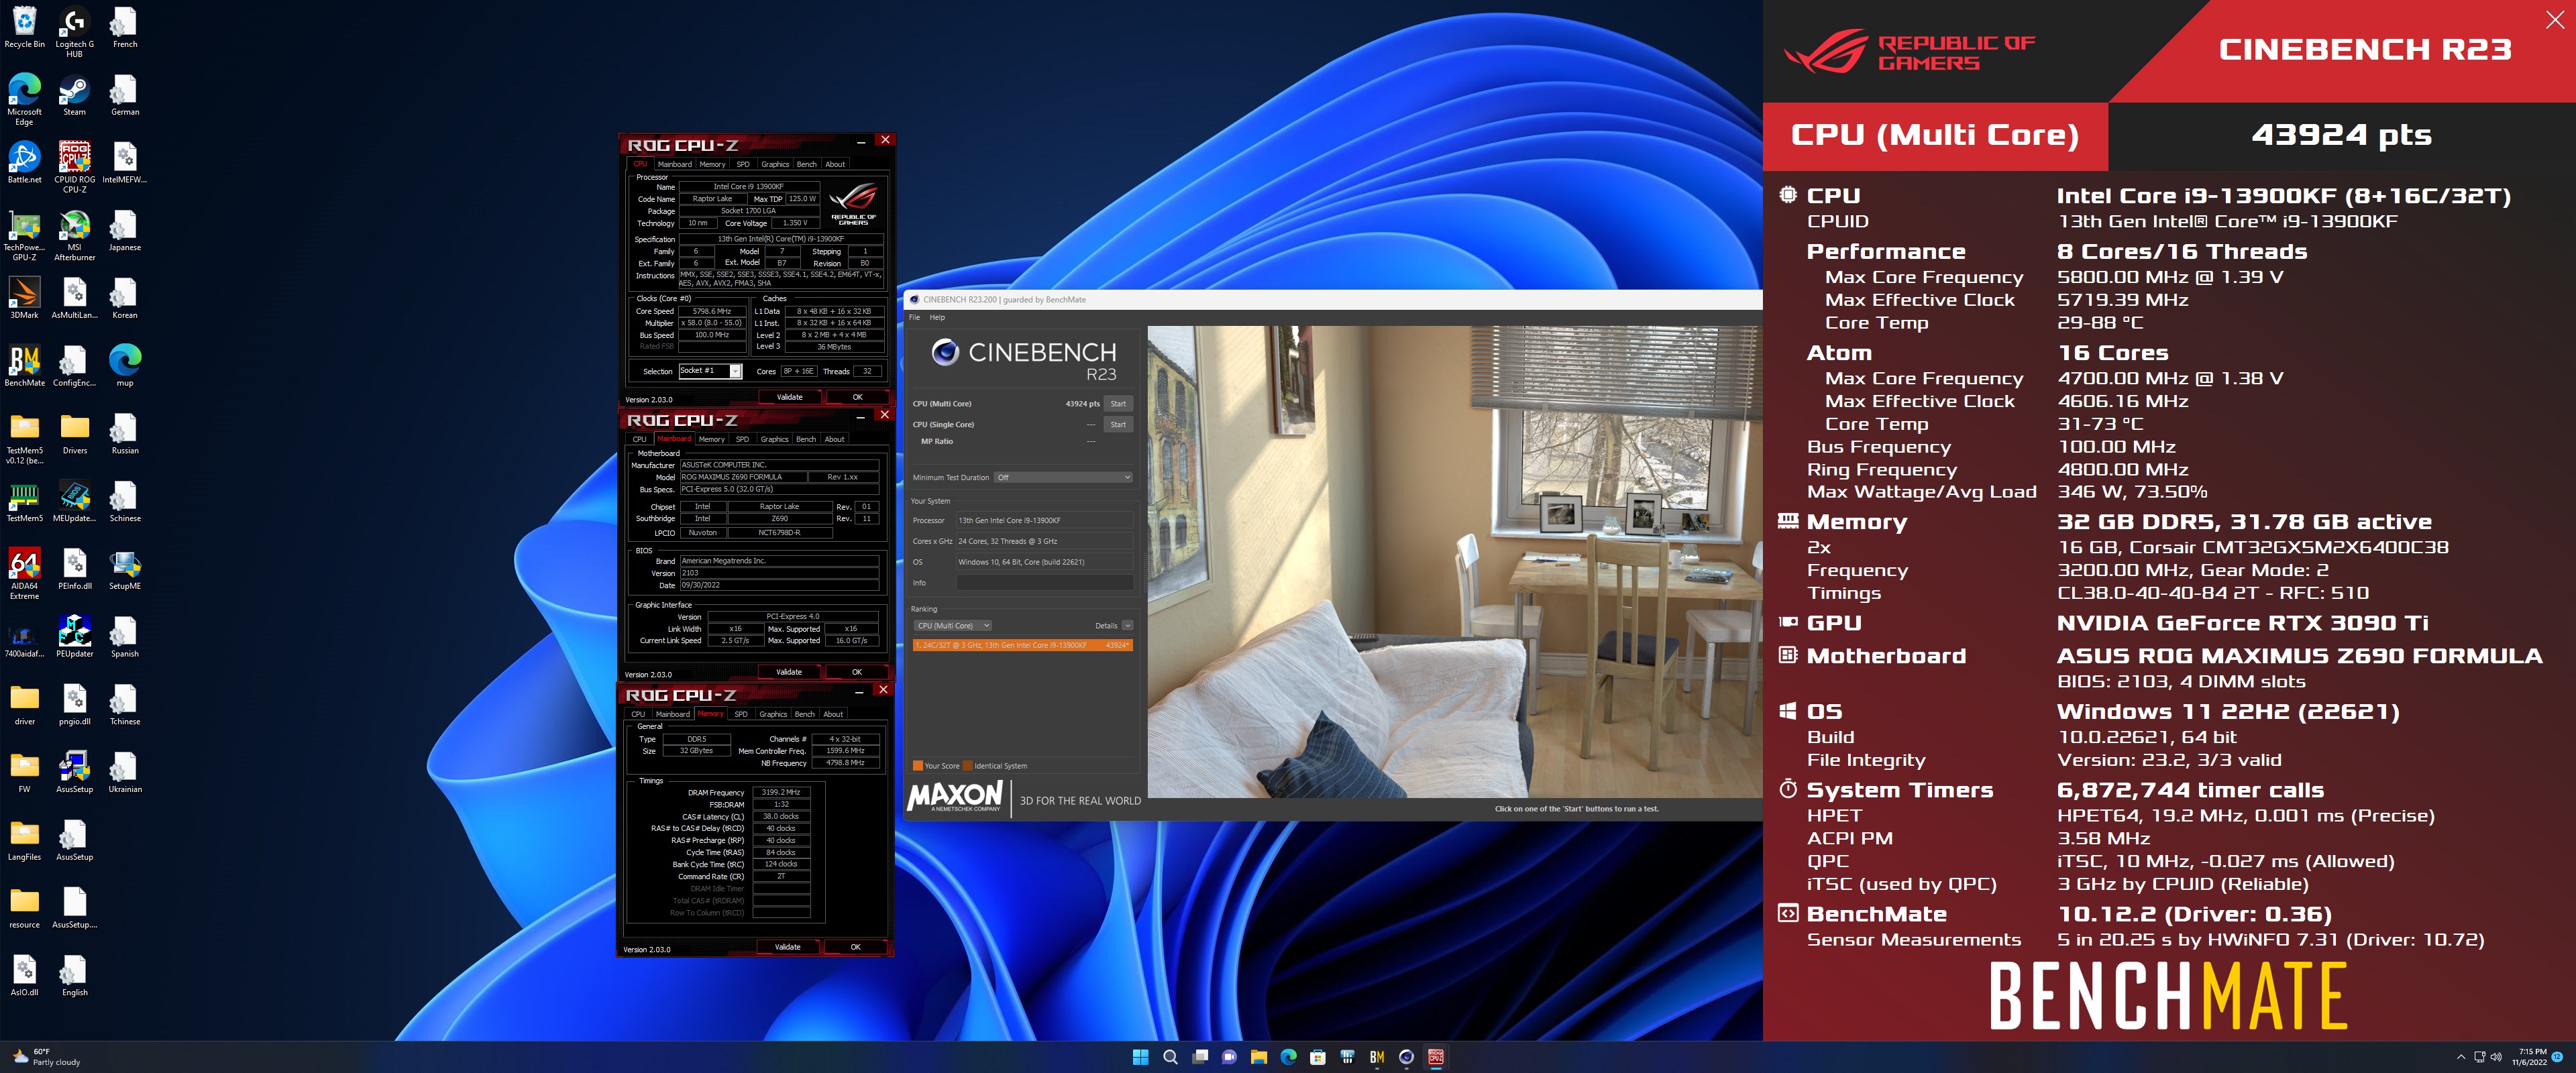This screenshot has height=1073, width=2576.
Task: Click Windows Start button on taskbar
Action: (x=1140, y=1057)
